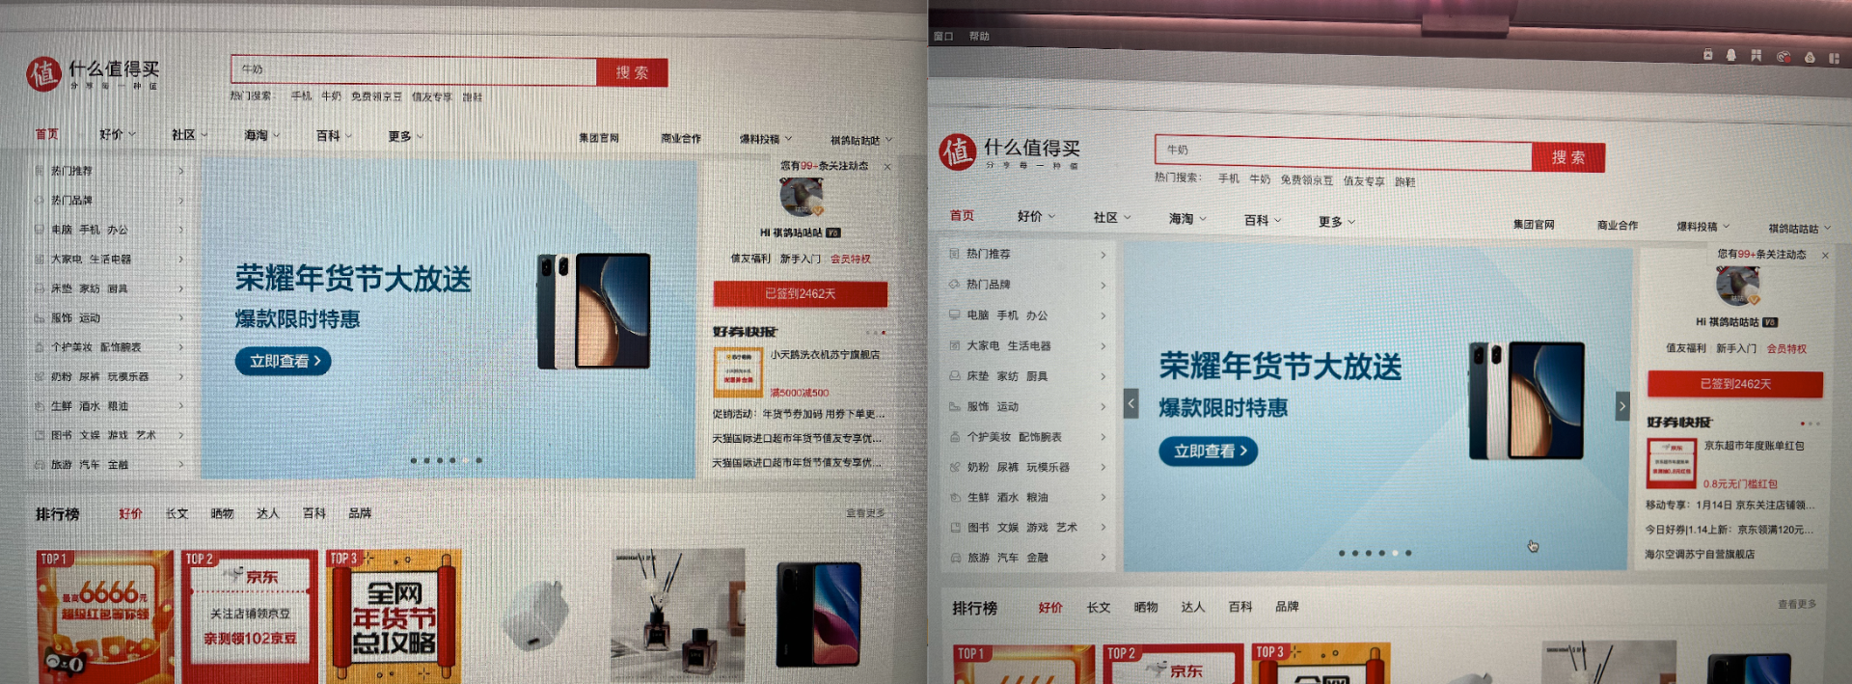The width and height of the screenshot is (1852, 684).
Task: Expand 电脑 手机 办公 arrow on right screen
Action: [1103, 315]
